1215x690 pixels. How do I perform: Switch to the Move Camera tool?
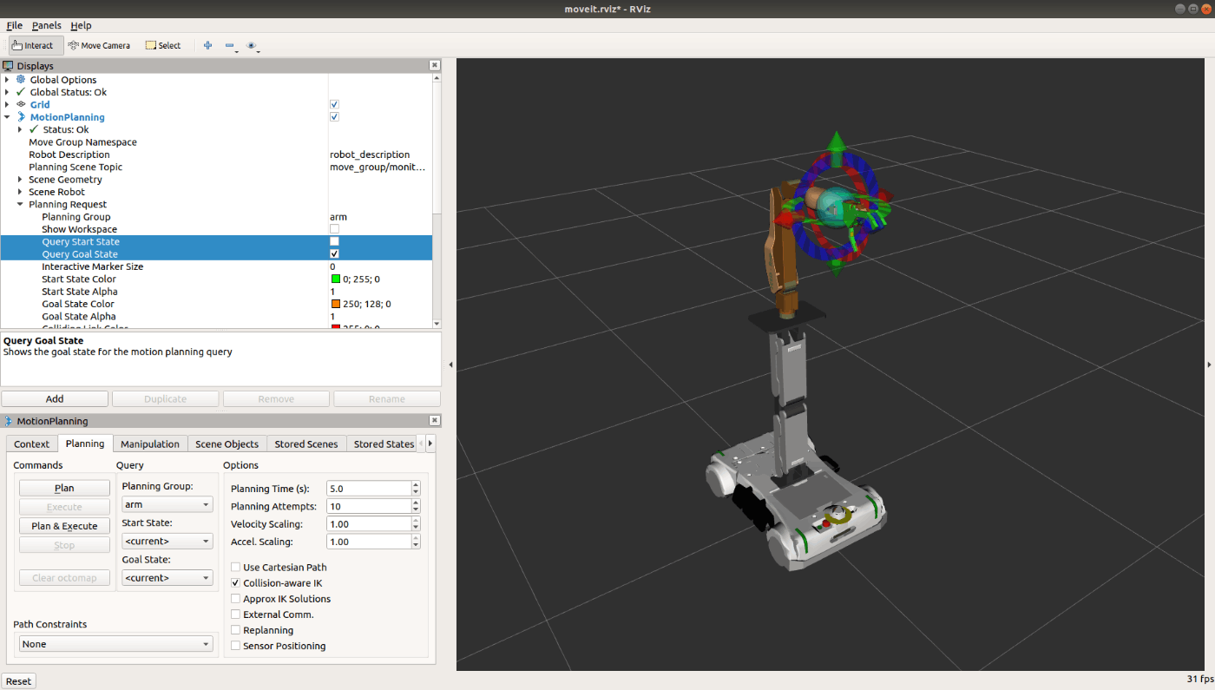point(99,45)
